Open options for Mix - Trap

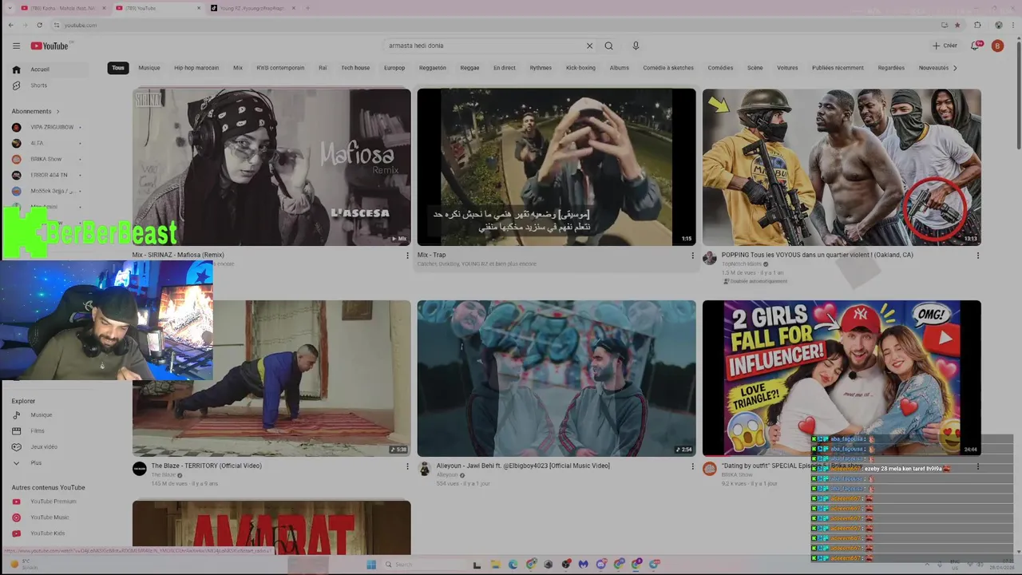click(x=692, y=256)
